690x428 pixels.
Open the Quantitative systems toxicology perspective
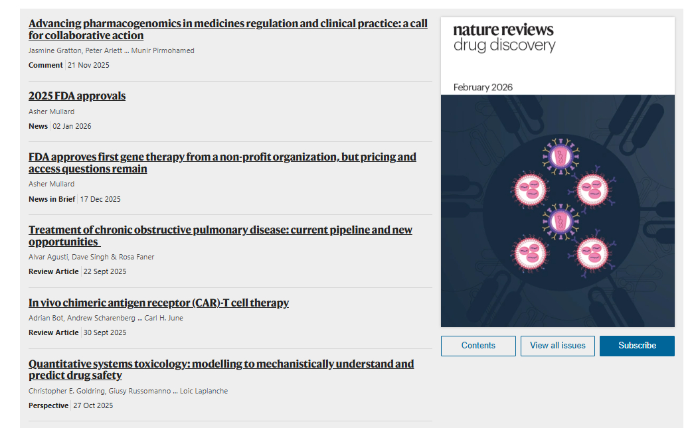tap(221, 370)
